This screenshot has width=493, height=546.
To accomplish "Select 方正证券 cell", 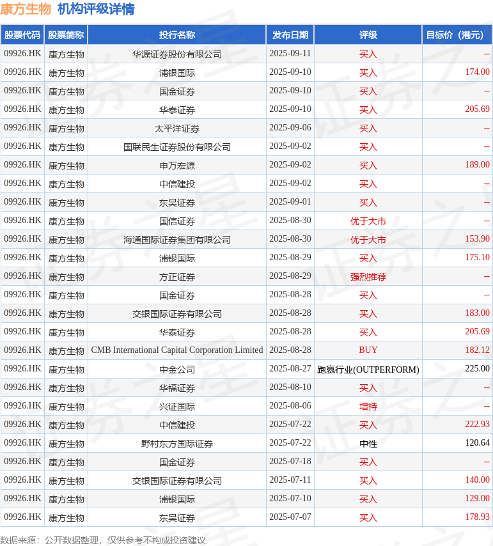I will click(177, 277).
